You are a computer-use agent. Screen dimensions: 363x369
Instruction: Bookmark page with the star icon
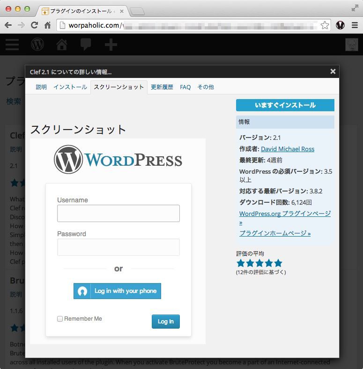325,25
